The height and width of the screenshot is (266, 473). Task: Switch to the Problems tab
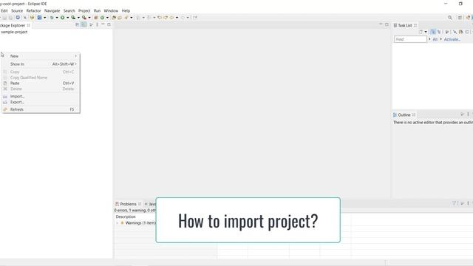click(x=128, y=204)
